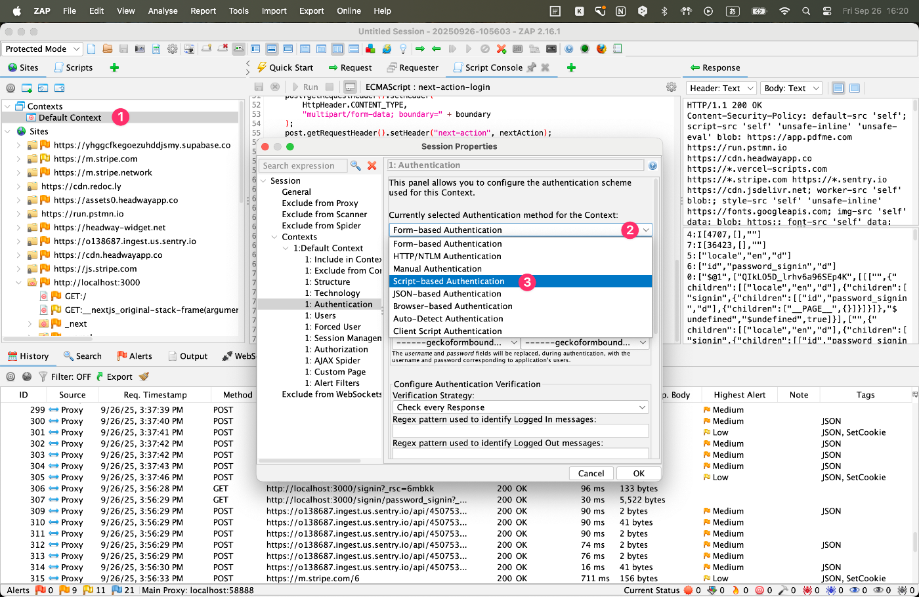Click the green right-arrow toolbar icon
Image resolution: width=919 pixels, height=597 pixels.
coord(420,49)
